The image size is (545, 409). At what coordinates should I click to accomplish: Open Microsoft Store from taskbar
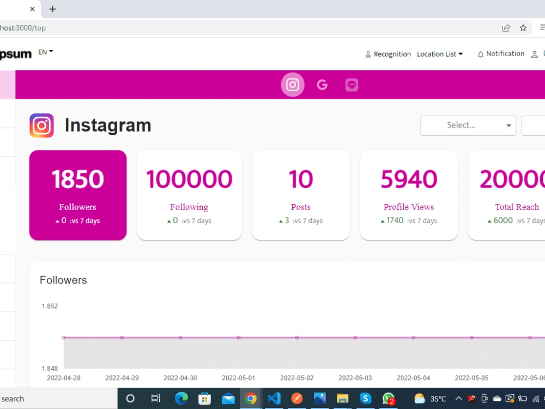[204, 399]
